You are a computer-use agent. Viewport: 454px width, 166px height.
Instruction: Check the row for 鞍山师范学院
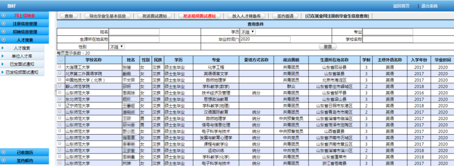60,86
